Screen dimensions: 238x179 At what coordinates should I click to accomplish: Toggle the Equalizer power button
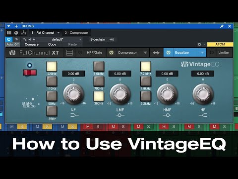168,53
